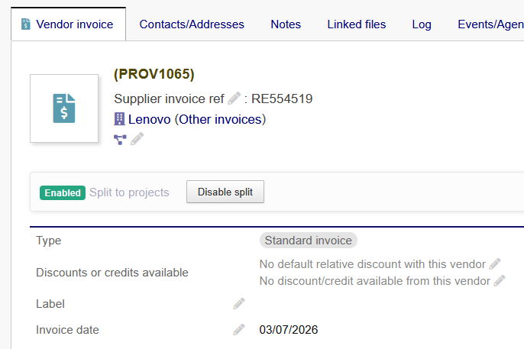Switch to the Contacts/Addresses tab

(x=192, y=24)
